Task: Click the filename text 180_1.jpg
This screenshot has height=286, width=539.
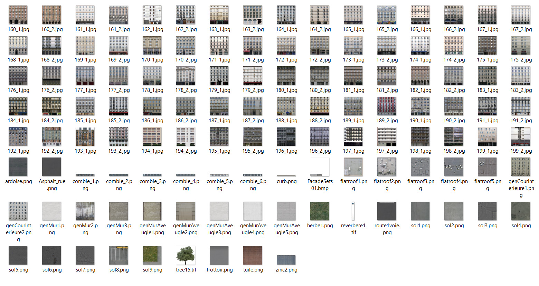Action: click(286, 90)
